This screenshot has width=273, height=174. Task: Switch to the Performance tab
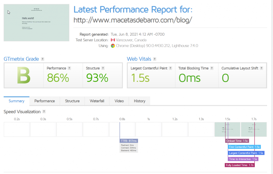point(45,101)
